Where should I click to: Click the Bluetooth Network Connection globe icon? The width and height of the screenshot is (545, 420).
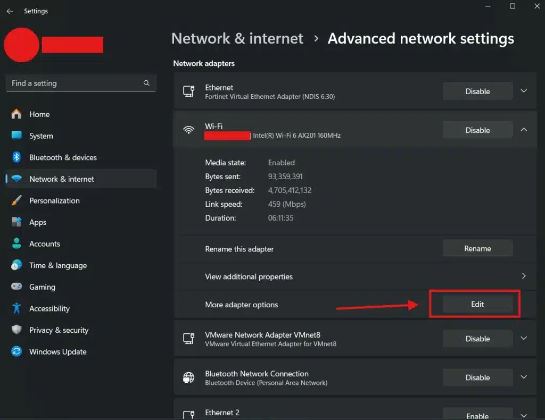click(x=189, y=377)
